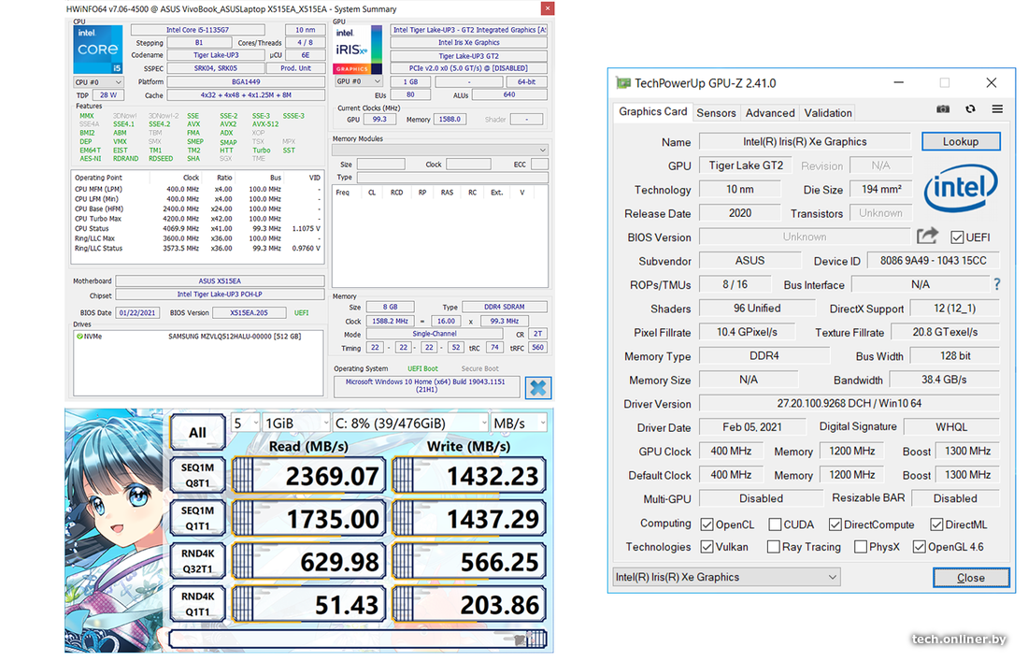
Task: Toggle the Vulkan checkbox
Action: (707, 547)
